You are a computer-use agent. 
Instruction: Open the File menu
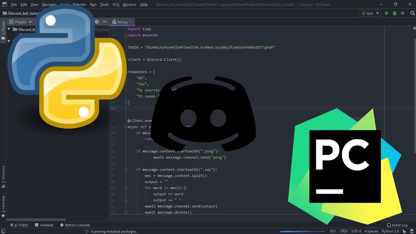tap(14, 5)
